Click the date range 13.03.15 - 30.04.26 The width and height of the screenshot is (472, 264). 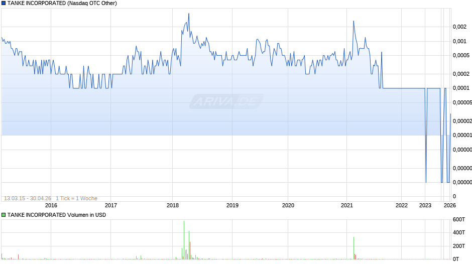coord(28,198)
